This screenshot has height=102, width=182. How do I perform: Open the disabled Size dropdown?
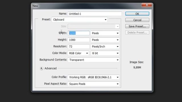point(94,26)
